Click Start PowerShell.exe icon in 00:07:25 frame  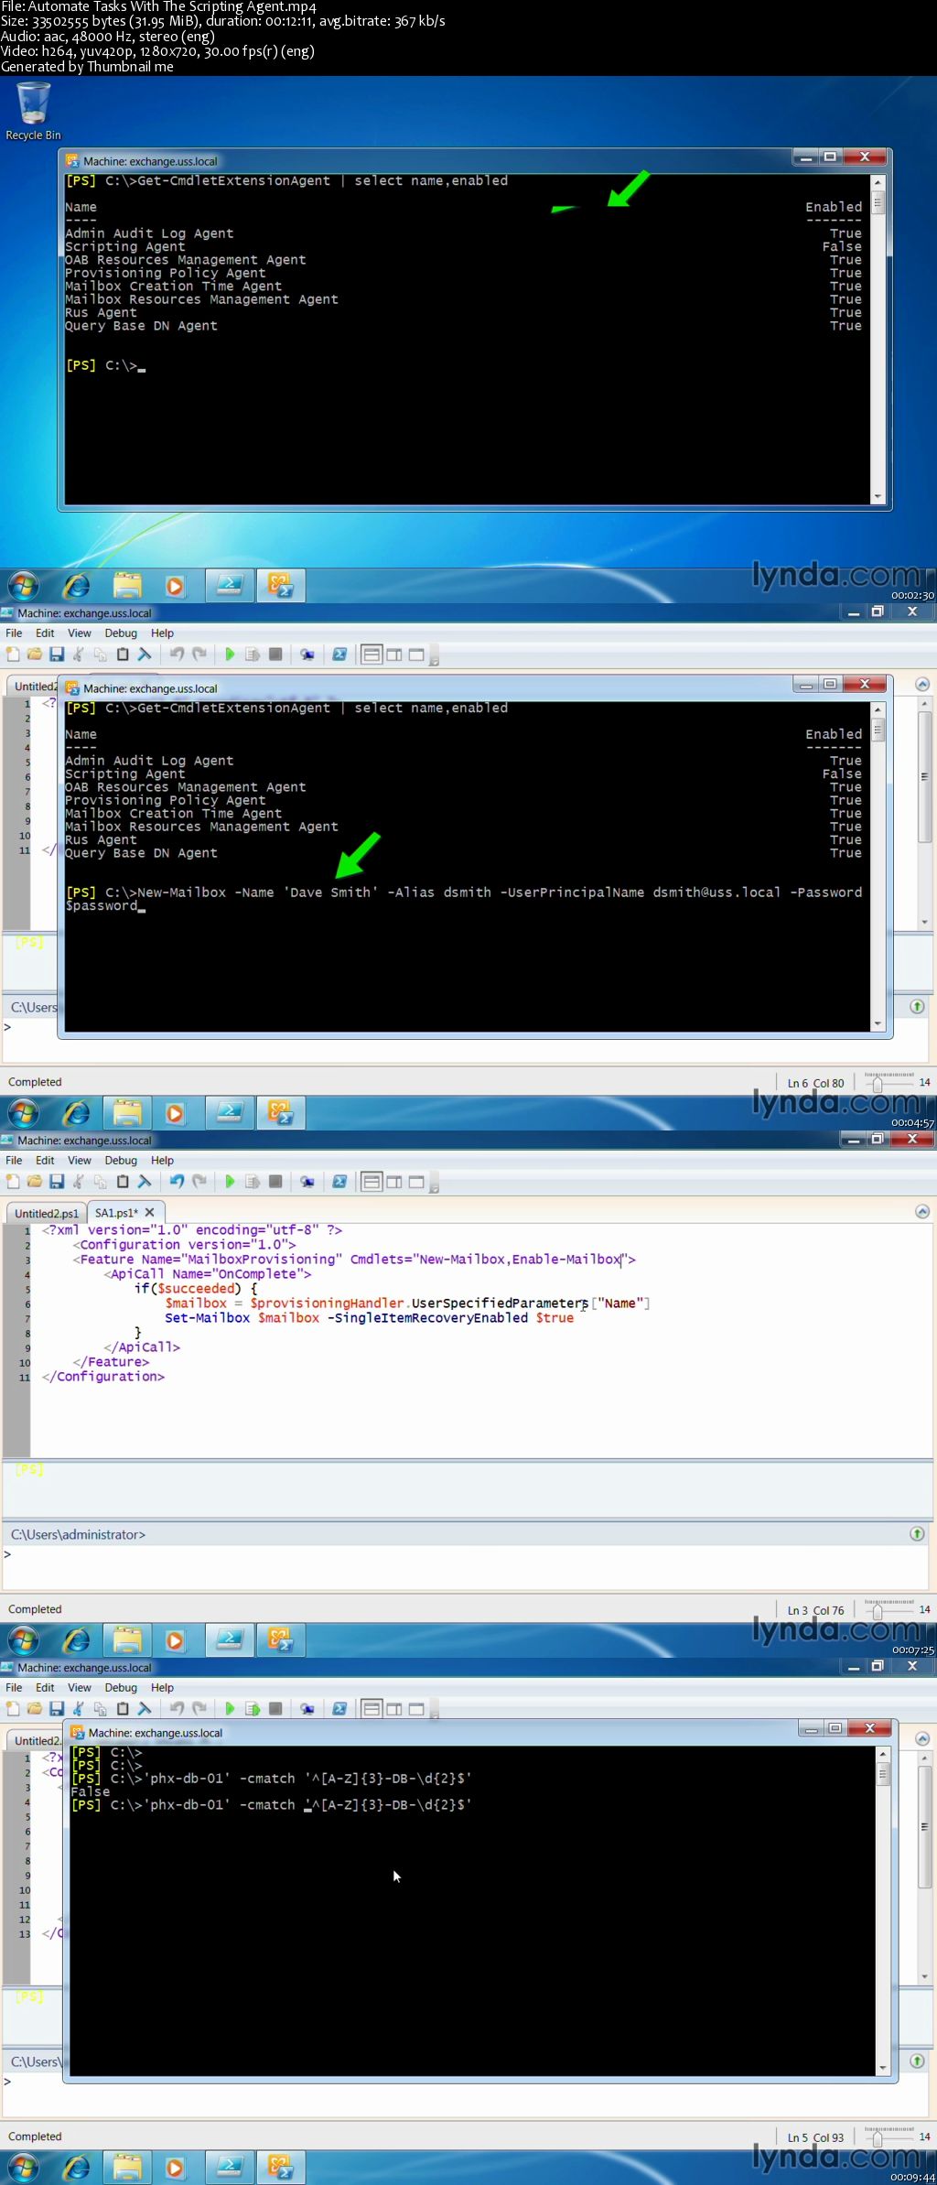pyautogui.click(x=339, y=1182)
